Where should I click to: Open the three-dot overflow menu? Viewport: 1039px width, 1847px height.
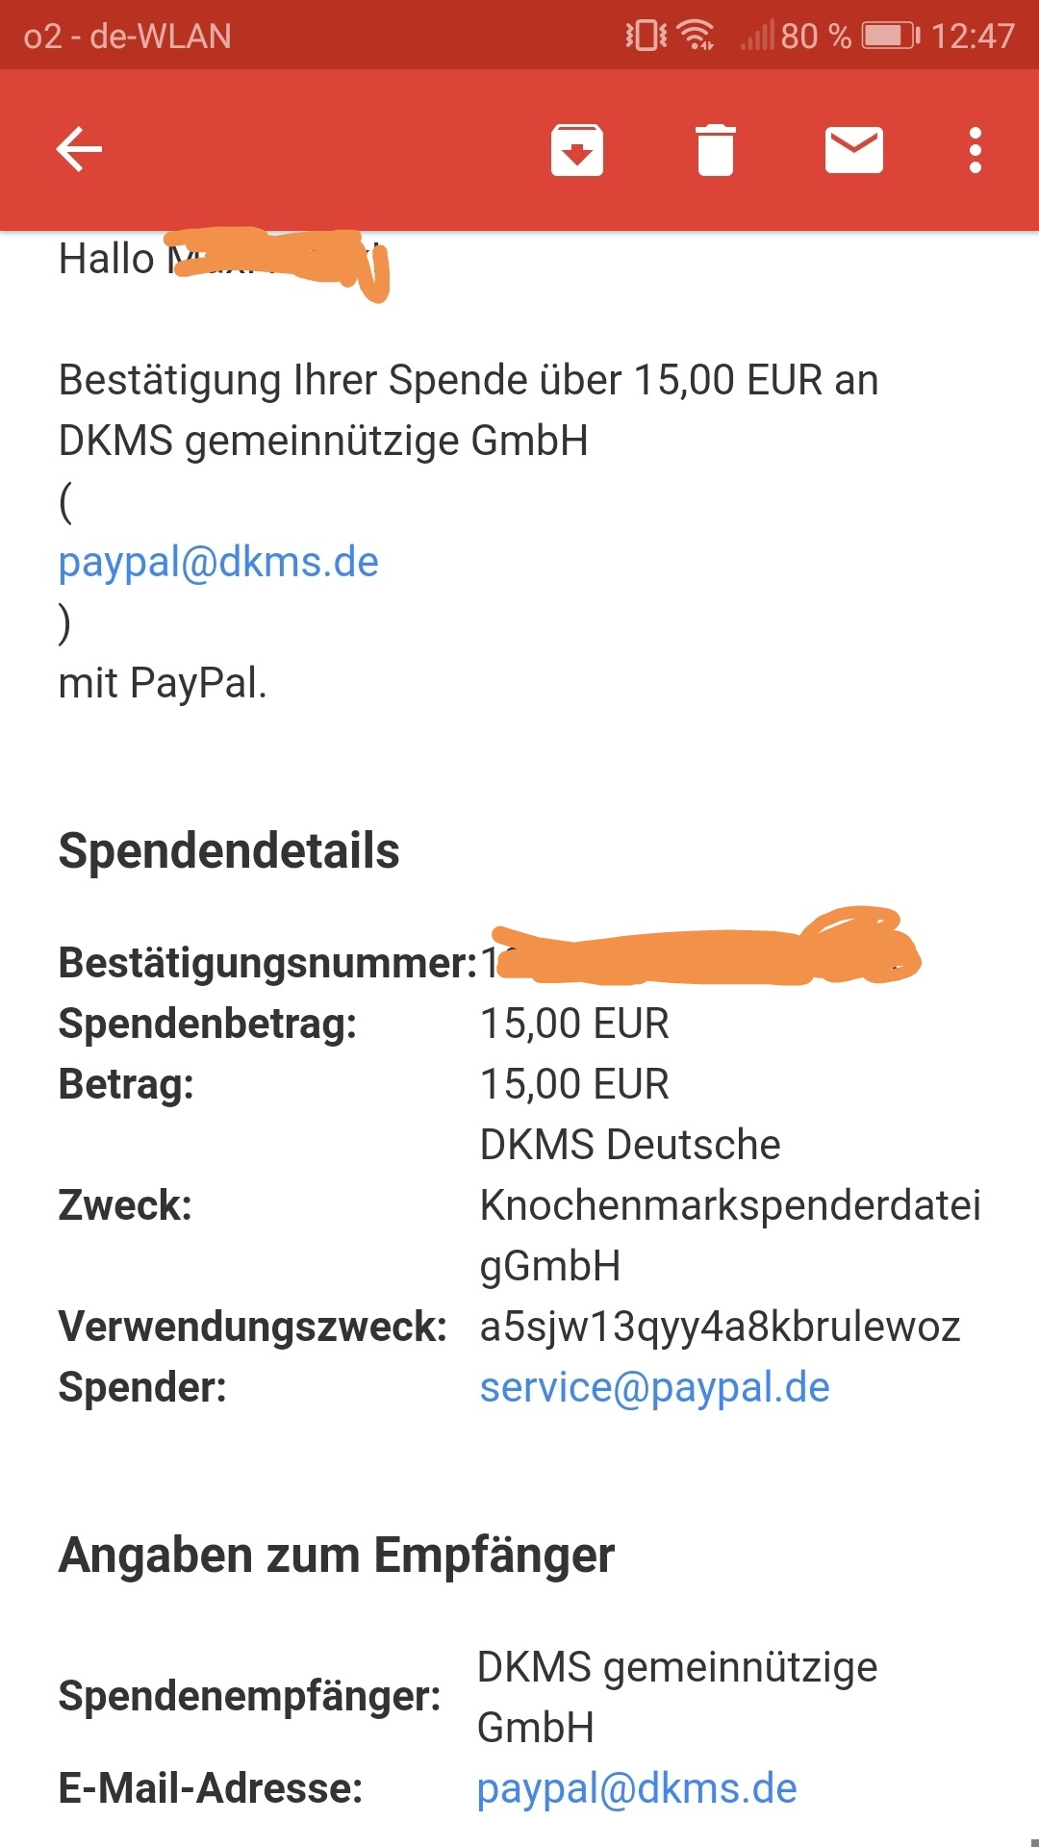pyautogui.click(x=976, y=150)
